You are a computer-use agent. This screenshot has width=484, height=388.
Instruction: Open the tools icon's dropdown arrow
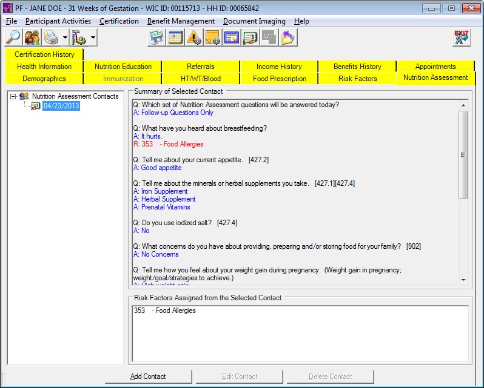tap(93, 38)
